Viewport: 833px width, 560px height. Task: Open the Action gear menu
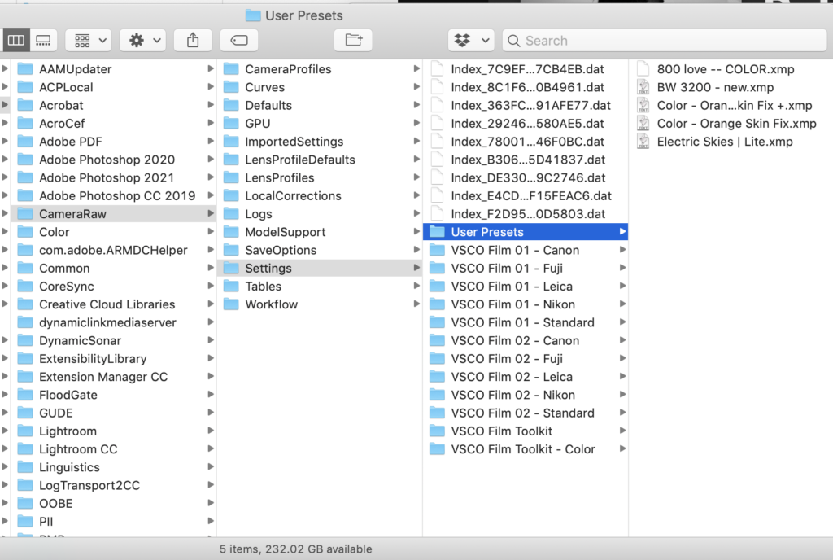tap(143, 40)
